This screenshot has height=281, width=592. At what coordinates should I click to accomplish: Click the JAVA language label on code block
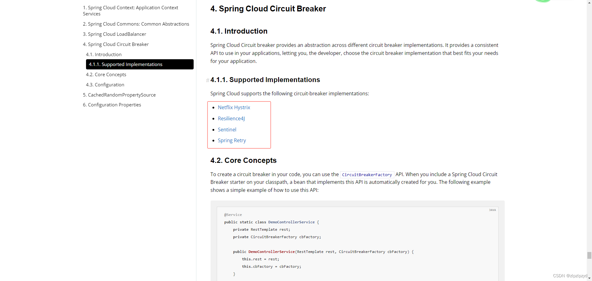pos(492,210)
